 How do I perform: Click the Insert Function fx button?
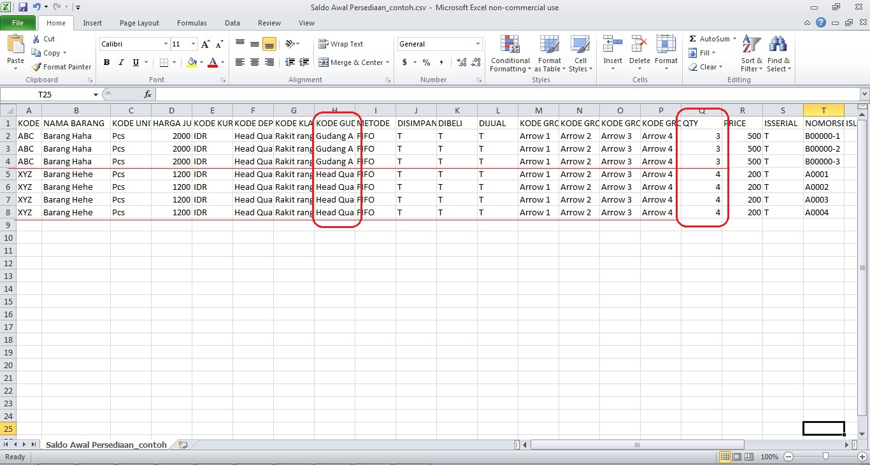pyautogui.click(x=148, y=94)
